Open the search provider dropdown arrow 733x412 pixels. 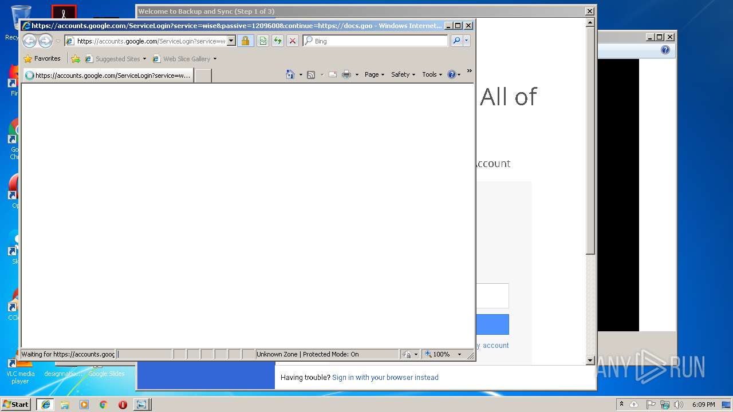(466, 41)
